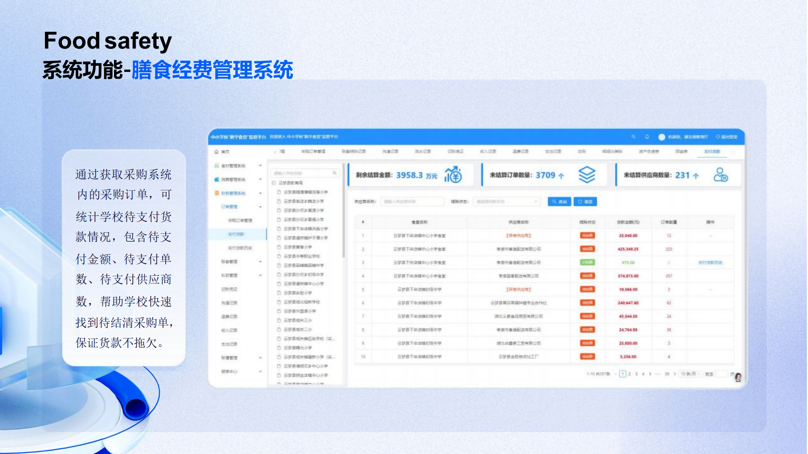This screenshot has height=454, width=808.
Task: Click user avatar circle in header
Action: 661,137
